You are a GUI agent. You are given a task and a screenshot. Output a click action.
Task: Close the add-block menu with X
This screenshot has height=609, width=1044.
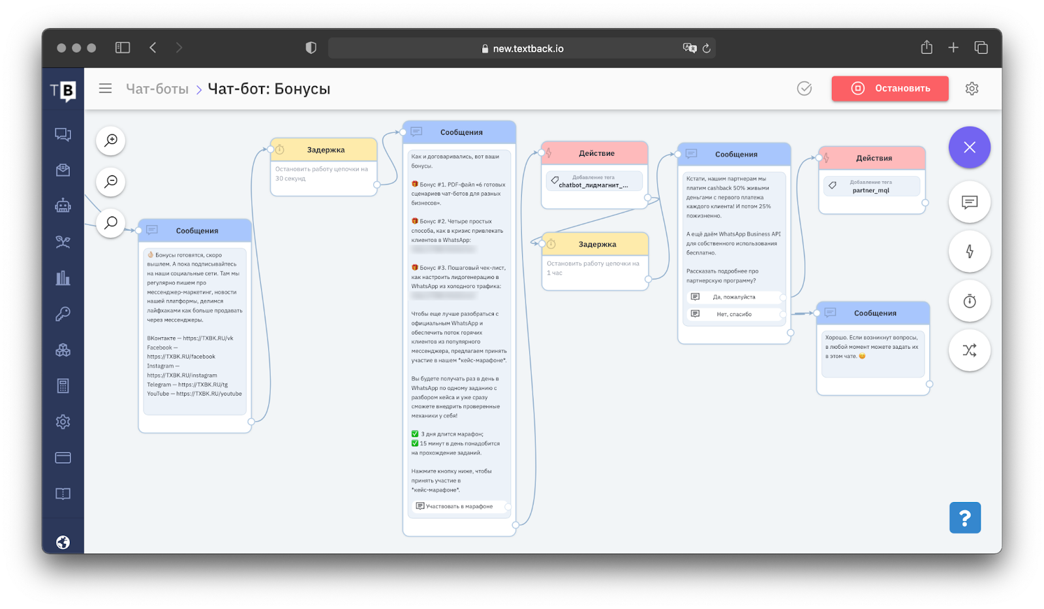tap(970, 147)
